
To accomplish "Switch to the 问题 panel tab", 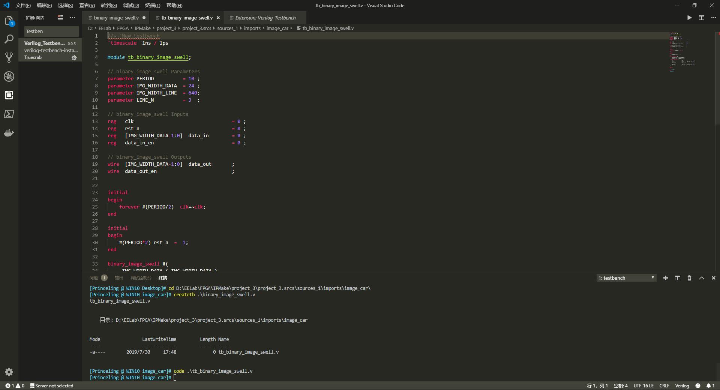I will pyautogui.click(x=98, y=278).
